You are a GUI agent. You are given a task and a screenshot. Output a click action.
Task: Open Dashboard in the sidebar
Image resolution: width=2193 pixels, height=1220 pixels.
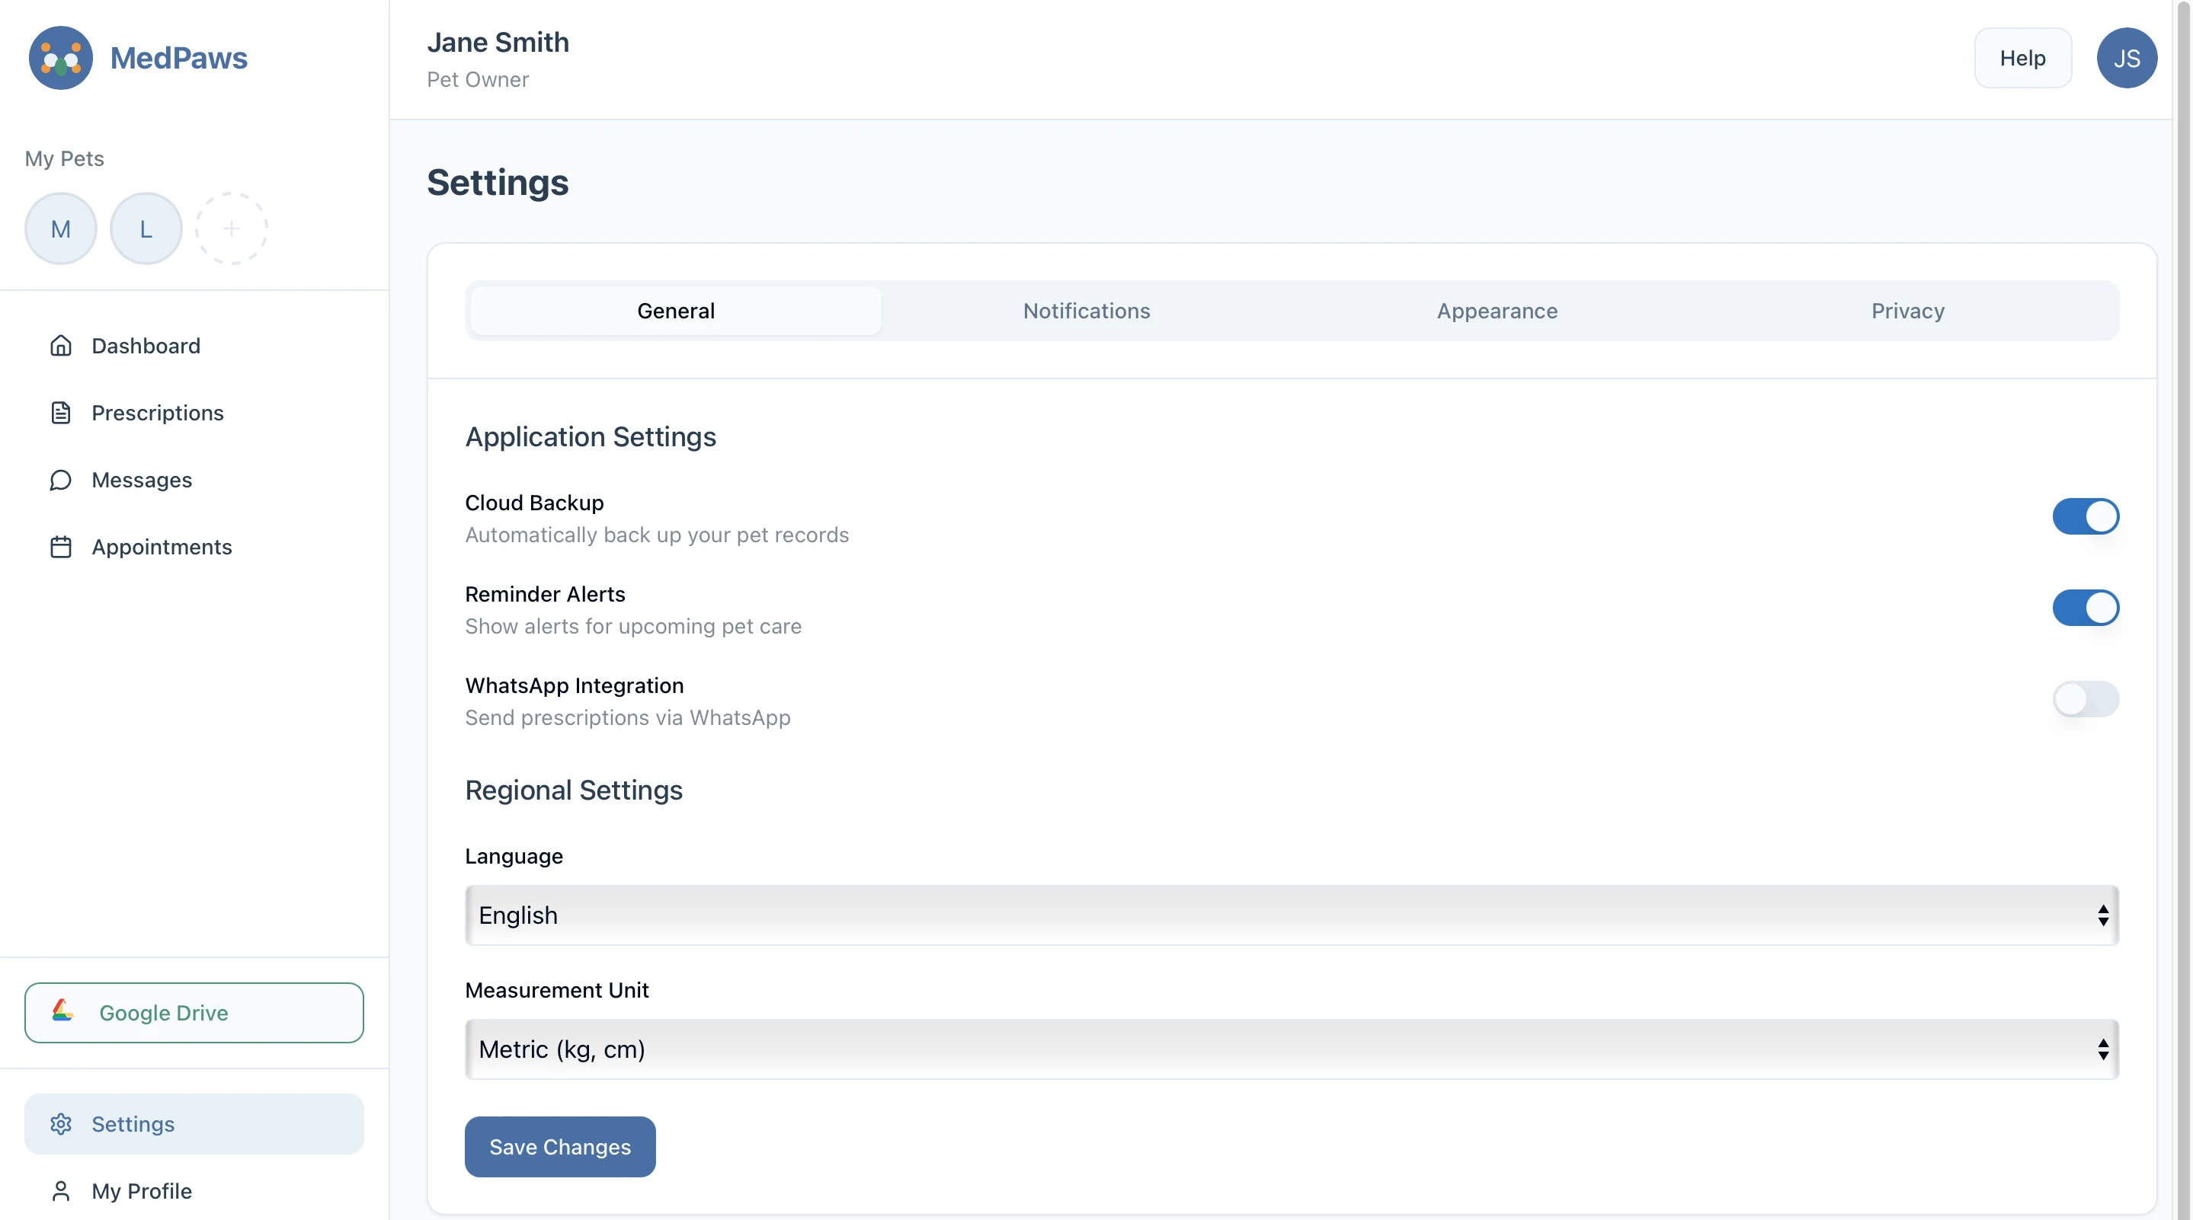194,346
